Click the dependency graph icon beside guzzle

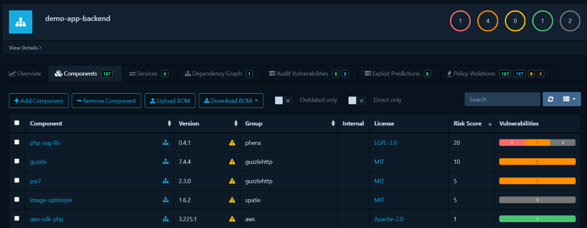click(166, 162)
